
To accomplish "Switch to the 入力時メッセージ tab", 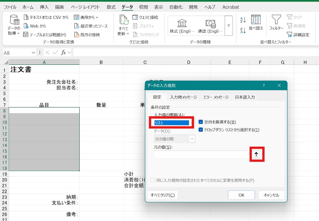I will 183,97.
